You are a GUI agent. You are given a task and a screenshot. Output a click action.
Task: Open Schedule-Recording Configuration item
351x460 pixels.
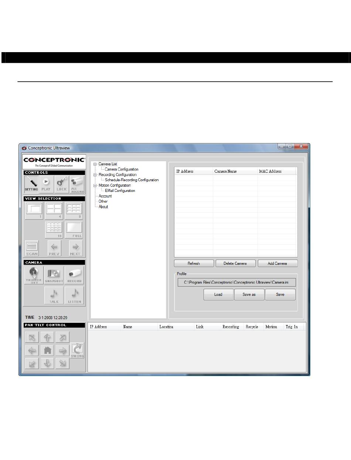click(x=132, y=180)
